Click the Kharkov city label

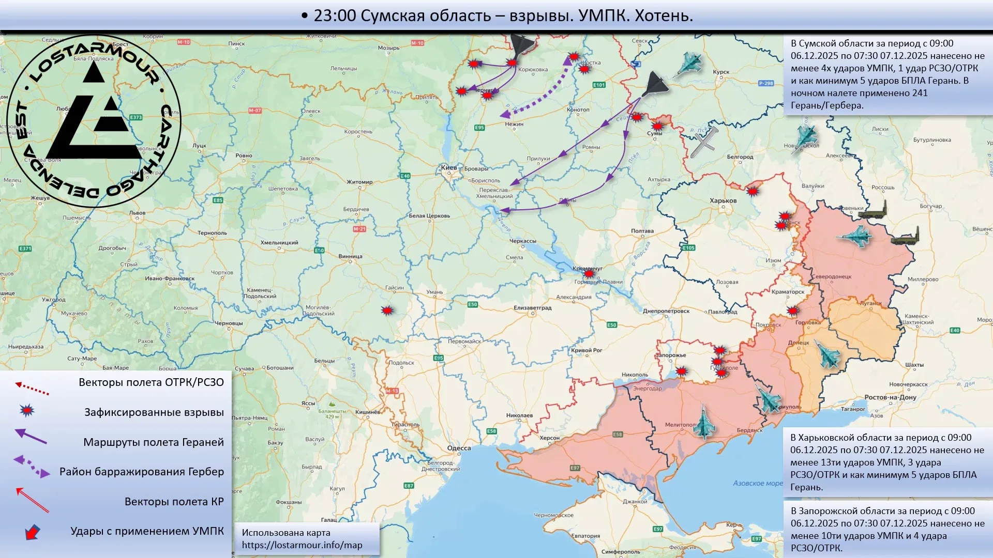coord(723,200)
